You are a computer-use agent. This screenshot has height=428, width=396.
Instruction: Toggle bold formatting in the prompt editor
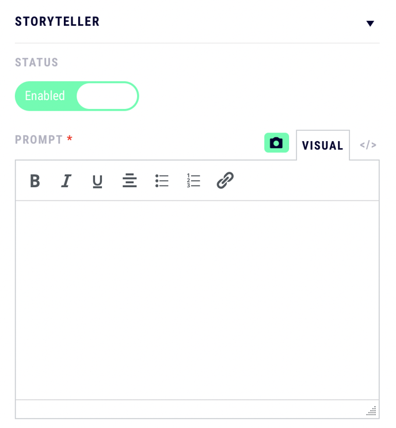pos(35,181)
